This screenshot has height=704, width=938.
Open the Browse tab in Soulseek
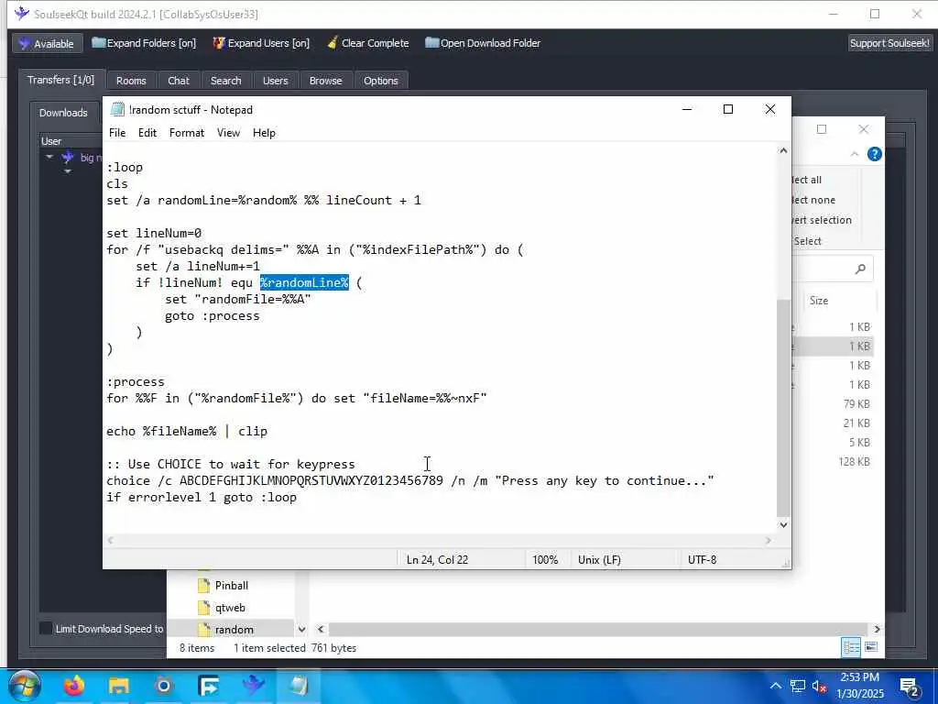(x=325, y=81)
